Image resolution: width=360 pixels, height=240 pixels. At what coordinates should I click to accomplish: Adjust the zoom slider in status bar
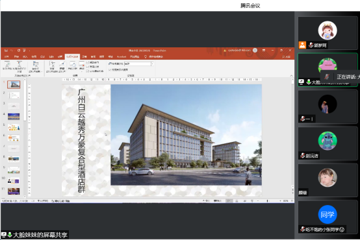(267, 201)
